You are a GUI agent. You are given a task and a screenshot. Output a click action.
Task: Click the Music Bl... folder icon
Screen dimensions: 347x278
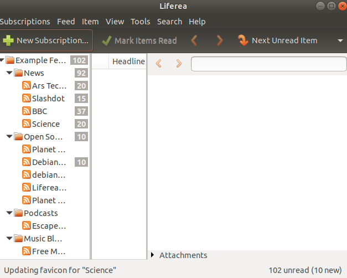coord(18,238)
